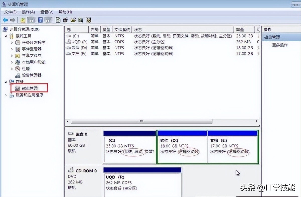Image resolution: width=301 pixels, height=197 pixels.
Task: Click the magnifier properties icon in toolbar
Action: pyautogui.click(x=81, y=20)
